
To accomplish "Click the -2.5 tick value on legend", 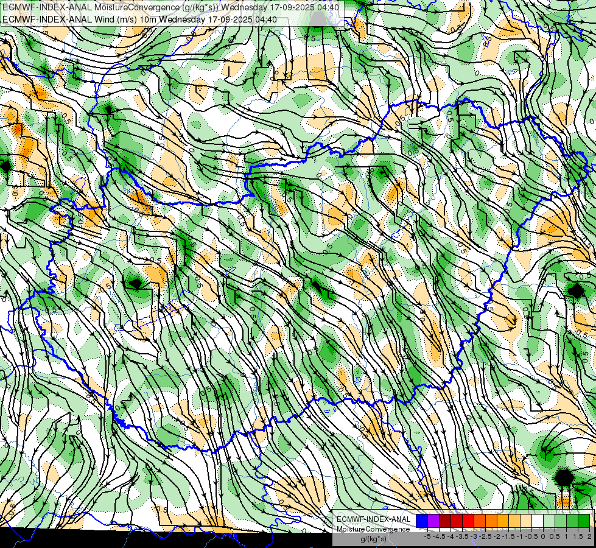I will click(x=485, y=536).
